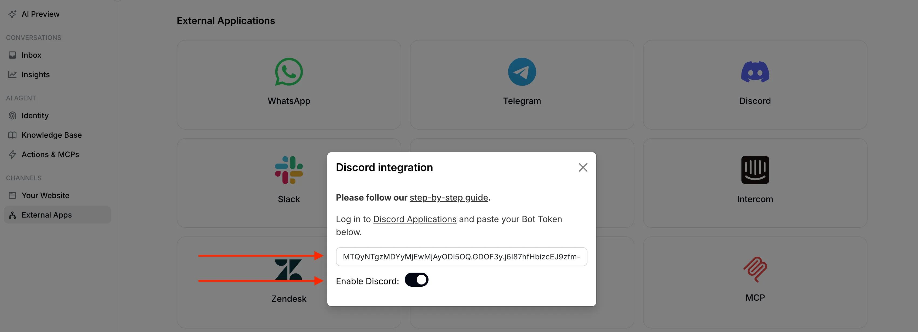Click the Knowledge Base book icon
Screen dimensions: 918x332
tap(12, 135)
